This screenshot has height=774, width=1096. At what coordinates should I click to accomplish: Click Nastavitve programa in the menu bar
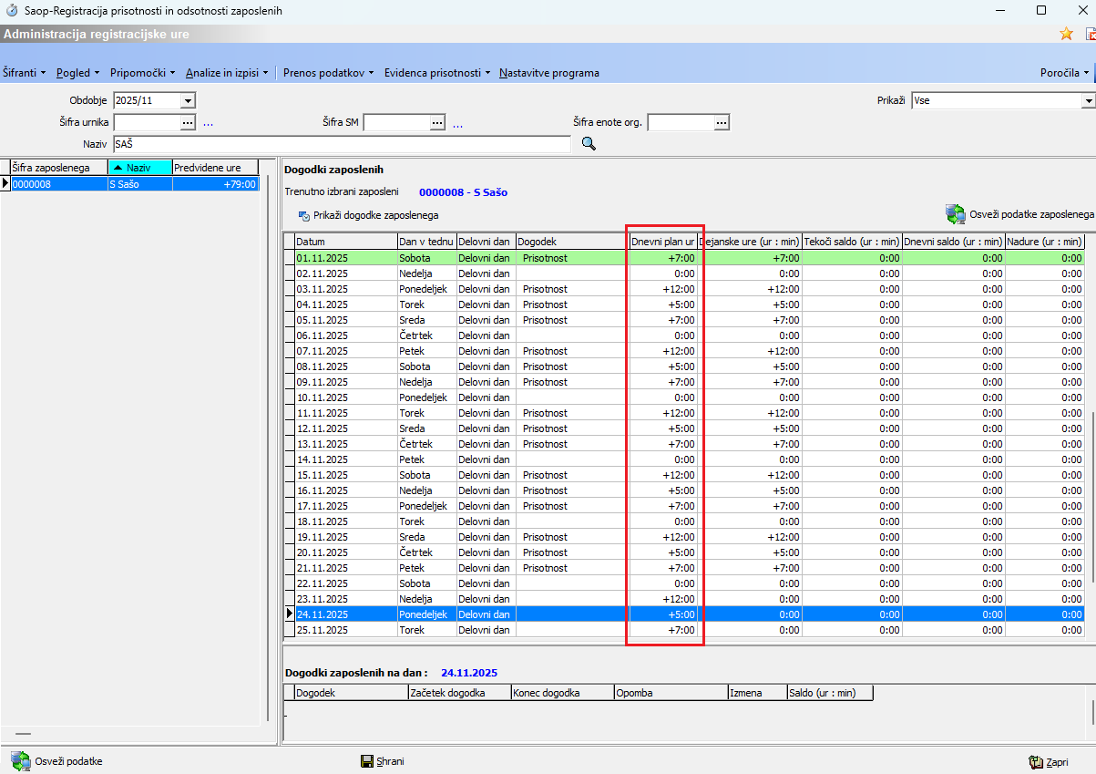[548, 73]
